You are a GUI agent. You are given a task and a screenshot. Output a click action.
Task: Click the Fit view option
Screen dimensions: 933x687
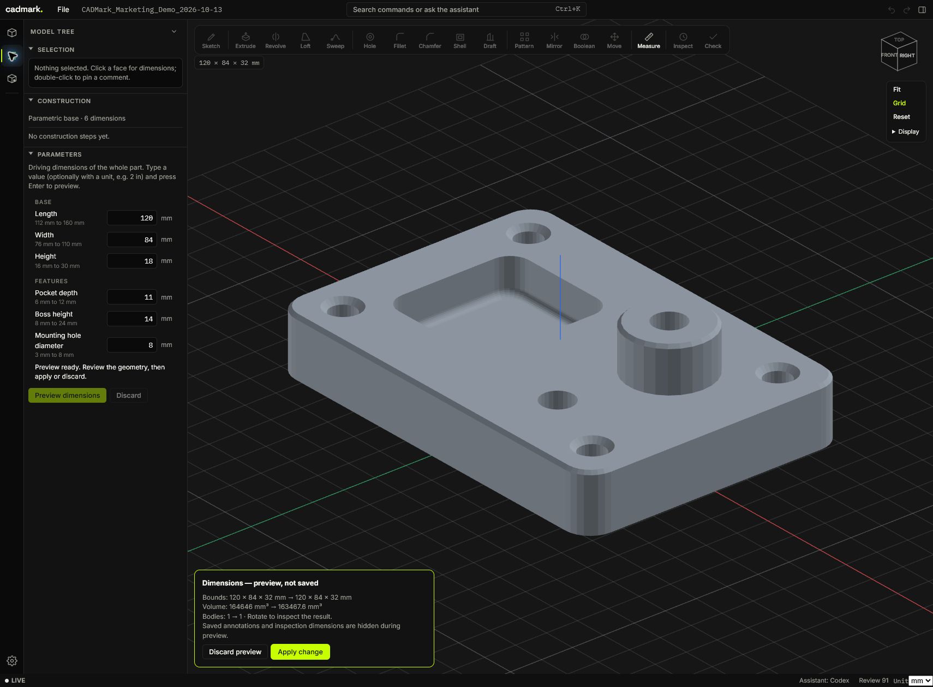897,89
